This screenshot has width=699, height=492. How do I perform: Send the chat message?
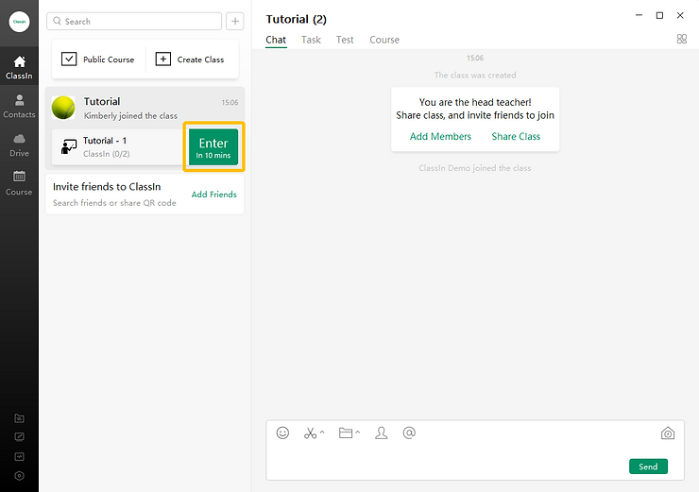click(x=648, y=467)
